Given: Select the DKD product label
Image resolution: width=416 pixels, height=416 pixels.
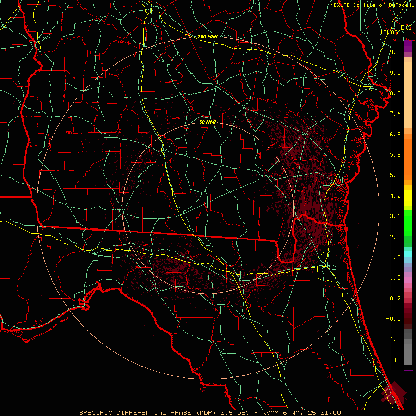Looking at the screenshot, I should (x=406, y=28).
